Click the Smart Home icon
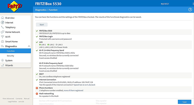 pyautogui.click(x=2, y=41)
